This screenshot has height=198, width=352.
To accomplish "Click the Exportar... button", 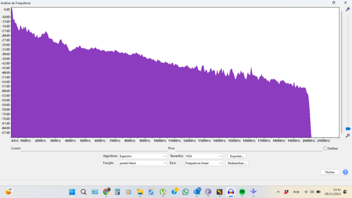I will pos(237,156).
